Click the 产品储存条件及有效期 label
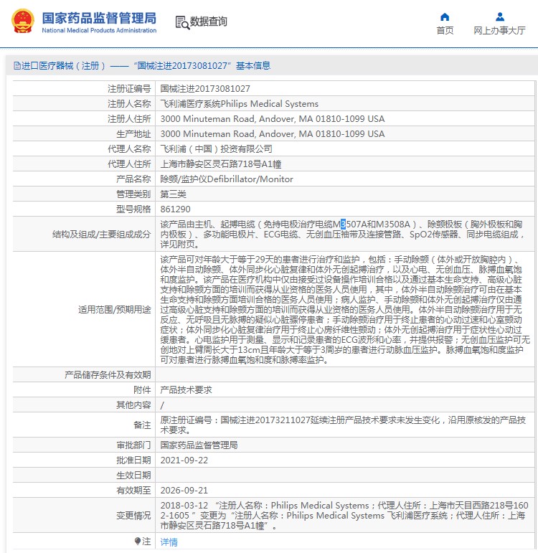Image resolution: width=538 pixels, height=553 pixels. [108, 374]
